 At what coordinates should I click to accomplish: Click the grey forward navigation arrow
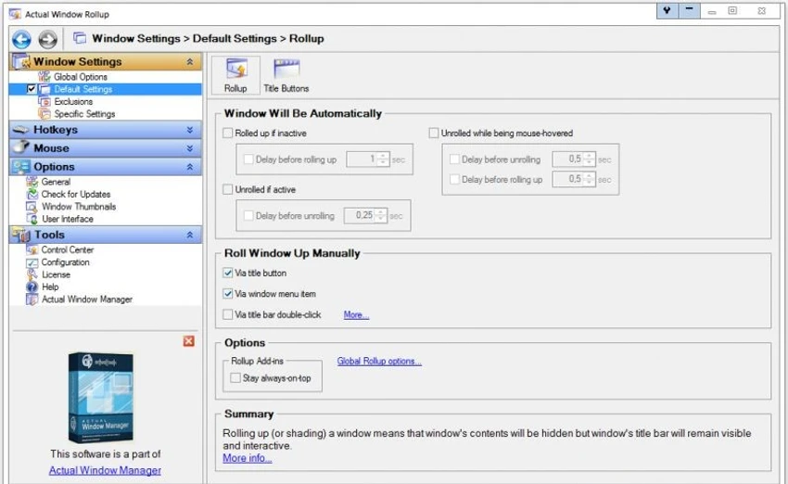point(47,39)
